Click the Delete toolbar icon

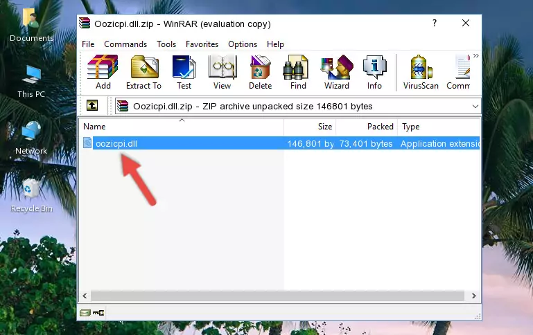tap(261, 72)
